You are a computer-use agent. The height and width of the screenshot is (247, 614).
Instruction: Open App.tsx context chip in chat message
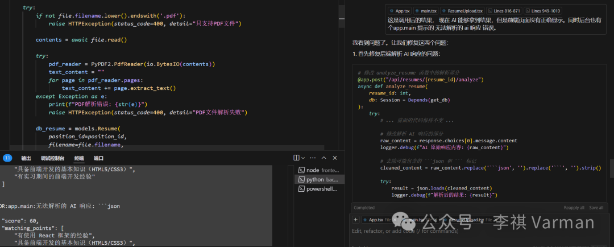(400, 11)
